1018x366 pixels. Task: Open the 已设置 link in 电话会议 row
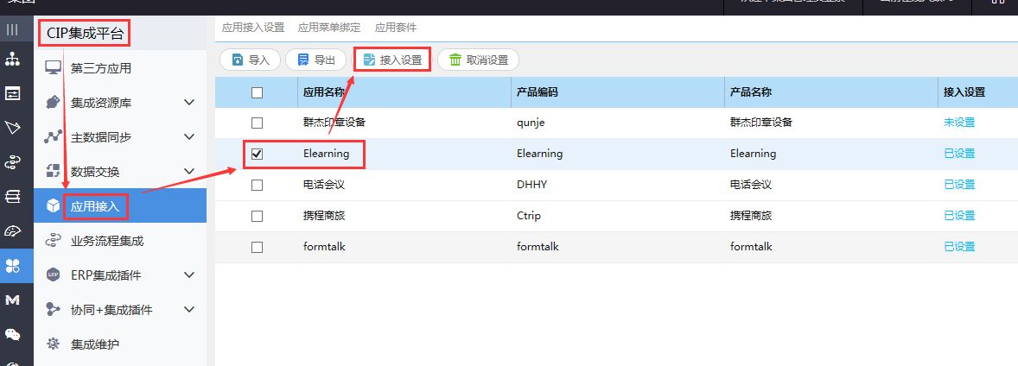click(959, 185)
